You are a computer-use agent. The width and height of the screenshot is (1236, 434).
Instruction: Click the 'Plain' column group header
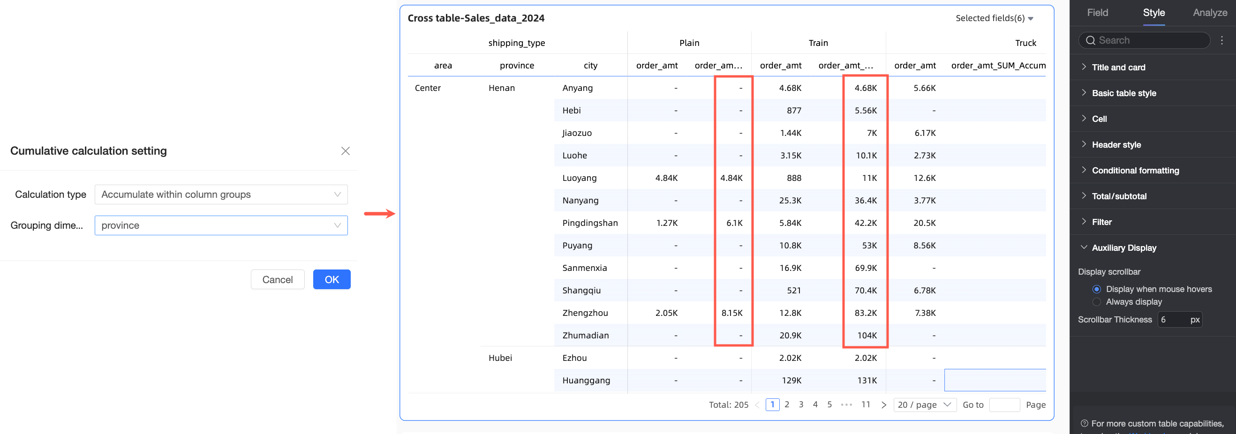coord(689,43)
